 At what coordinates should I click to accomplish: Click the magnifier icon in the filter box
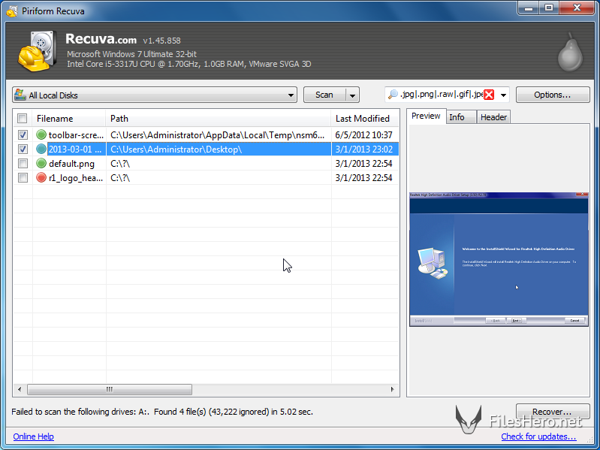[x=393, y=95]
